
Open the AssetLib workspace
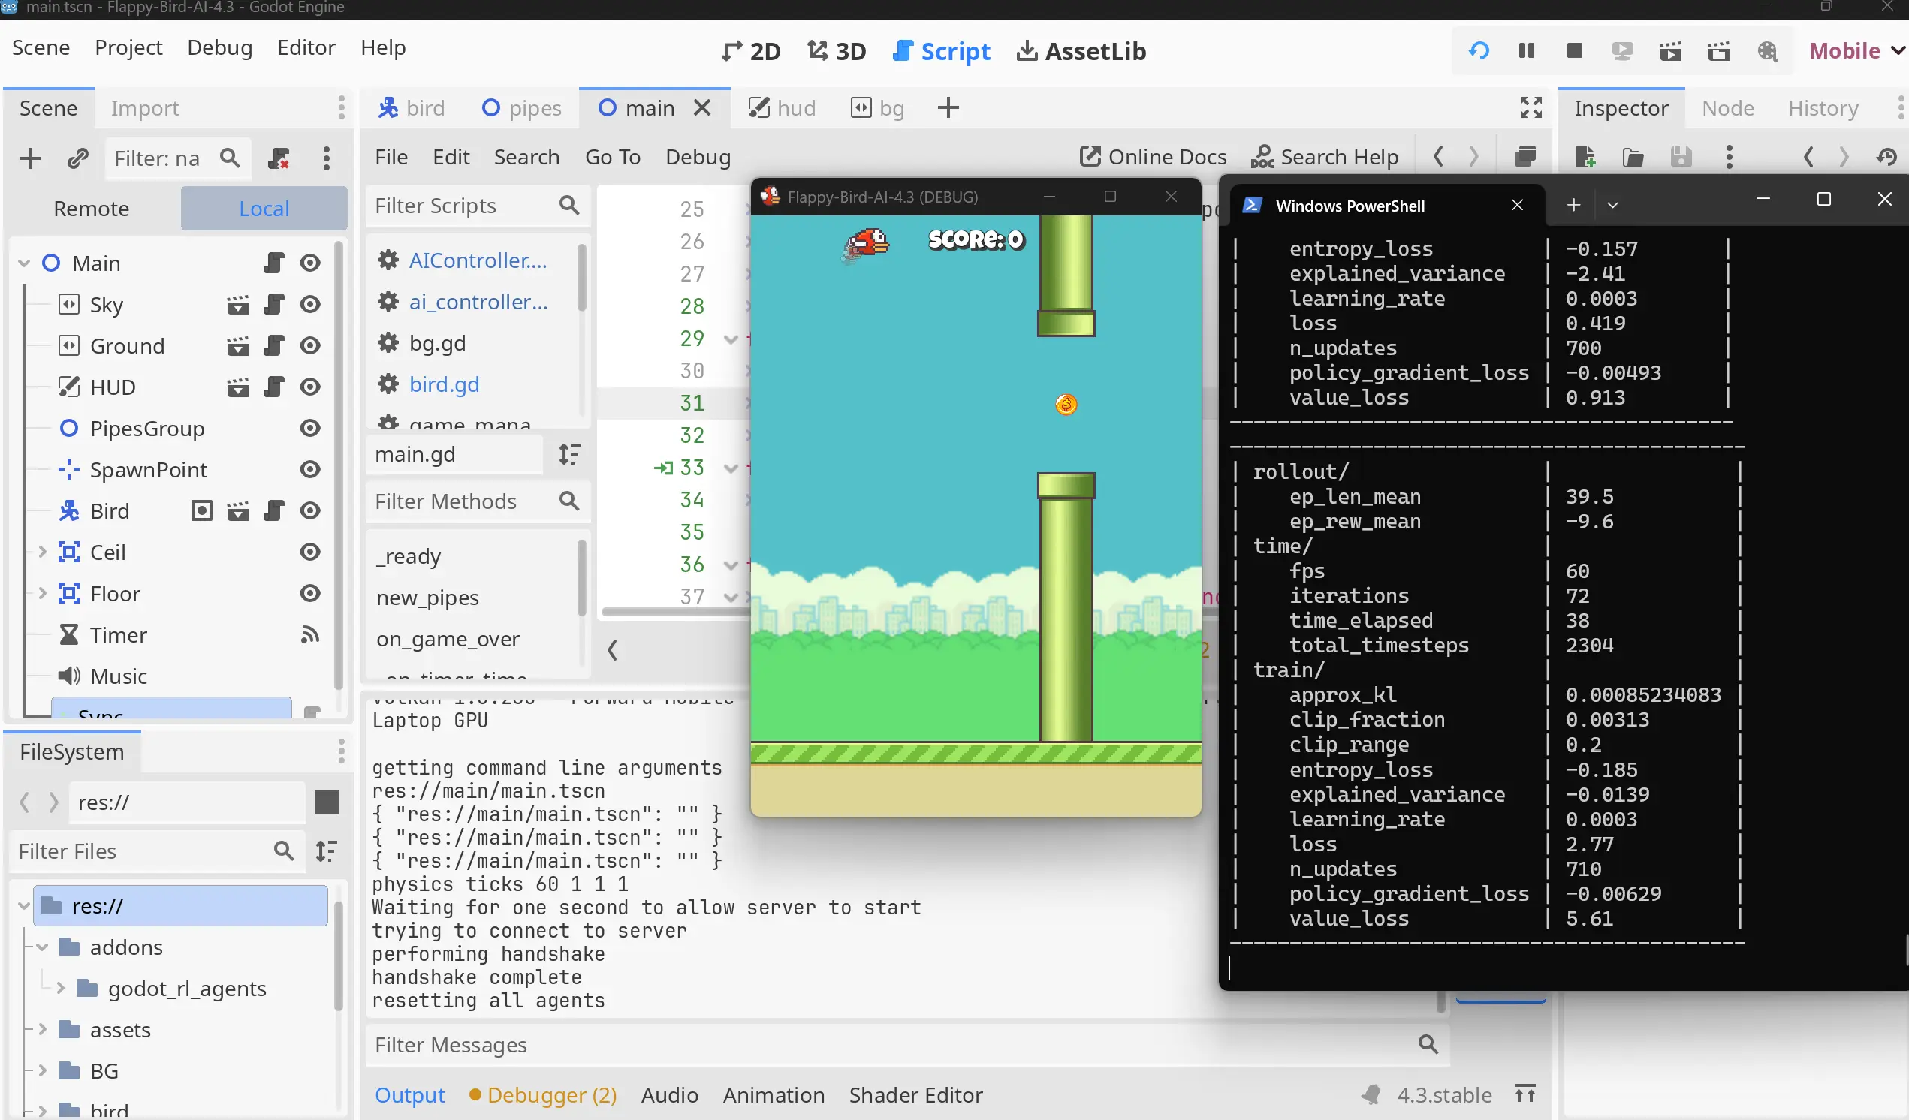point(1081,51)
